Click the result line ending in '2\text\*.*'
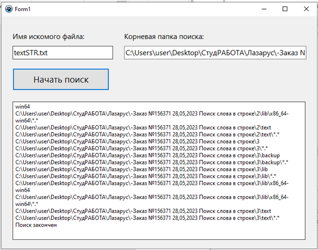318x250 pixels. [148, 134]
